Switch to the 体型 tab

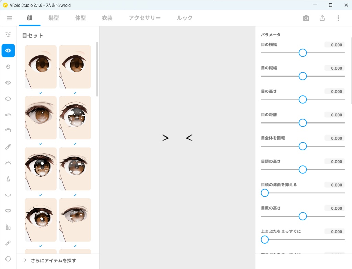pos(80,18)
